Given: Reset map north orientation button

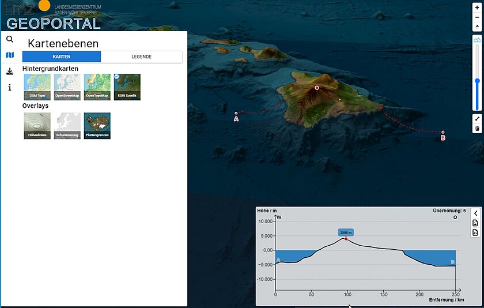Looking at the screenshot, I should click(477, 27).
